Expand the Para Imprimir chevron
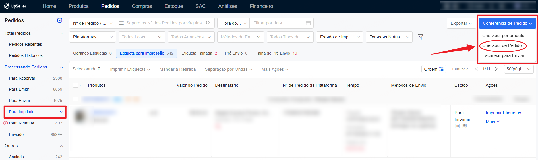This screenshot has width=538, height=160. pyautogui.click(x=61, y=112)
